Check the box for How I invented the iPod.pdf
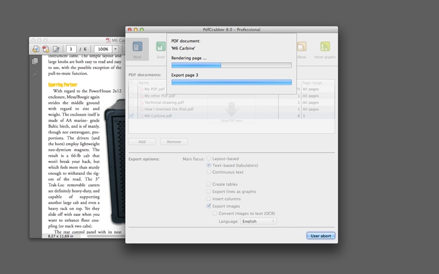This screenshot has height=274, width=439. pyautogui.click(x=131, y=109)
